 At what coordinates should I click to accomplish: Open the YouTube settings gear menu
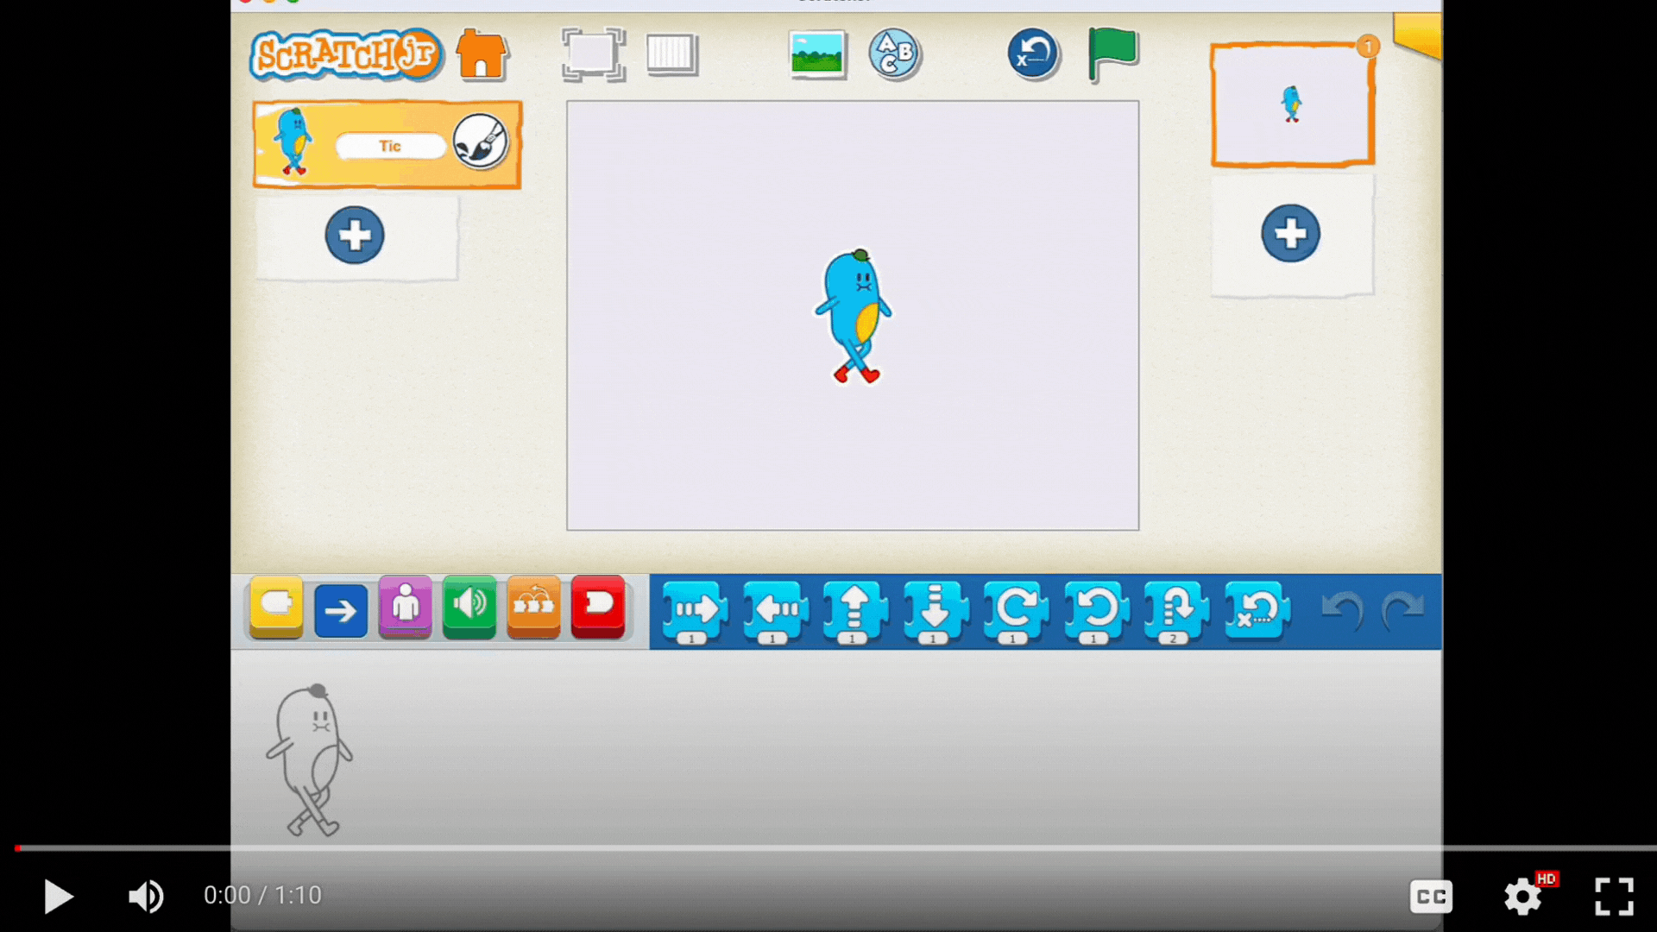[x=1522, y=897]
